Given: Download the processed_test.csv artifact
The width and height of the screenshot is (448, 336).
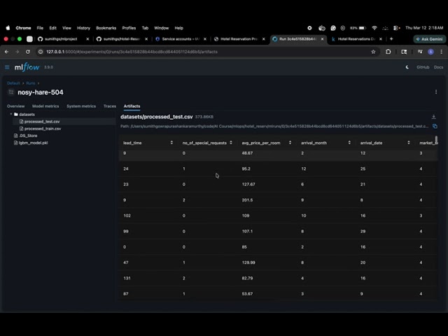Looking at the screenshot, I should coord(433,117).
